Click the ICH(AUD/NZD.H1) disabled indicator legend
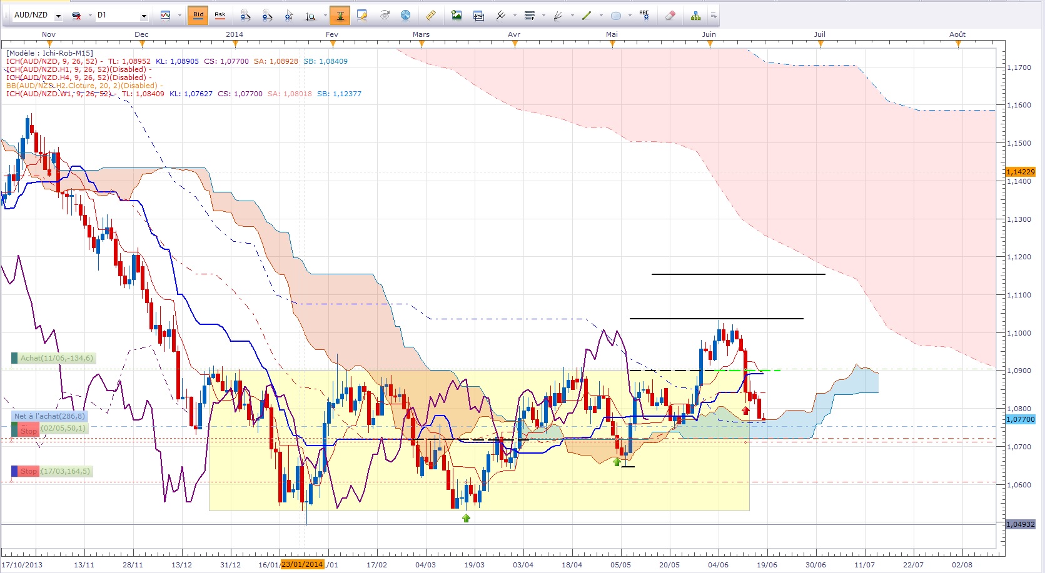1045x573 pixels. (79, 69)
